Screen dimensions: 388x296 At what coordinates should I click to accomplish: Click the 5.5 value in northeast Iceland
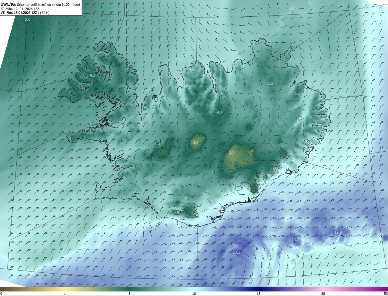point(270,83)
